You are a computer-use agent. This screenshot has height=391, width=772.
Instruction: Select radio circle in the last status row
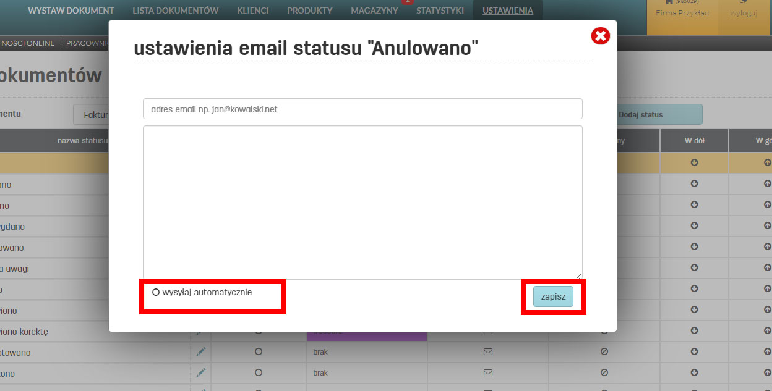[258, 373]
